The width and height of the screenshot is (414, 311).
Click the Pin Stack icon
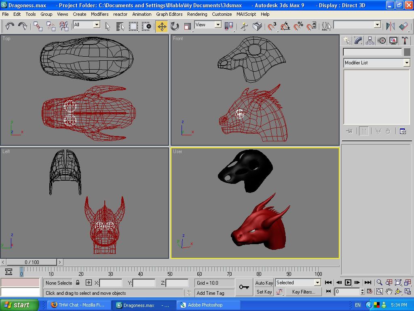349,131
